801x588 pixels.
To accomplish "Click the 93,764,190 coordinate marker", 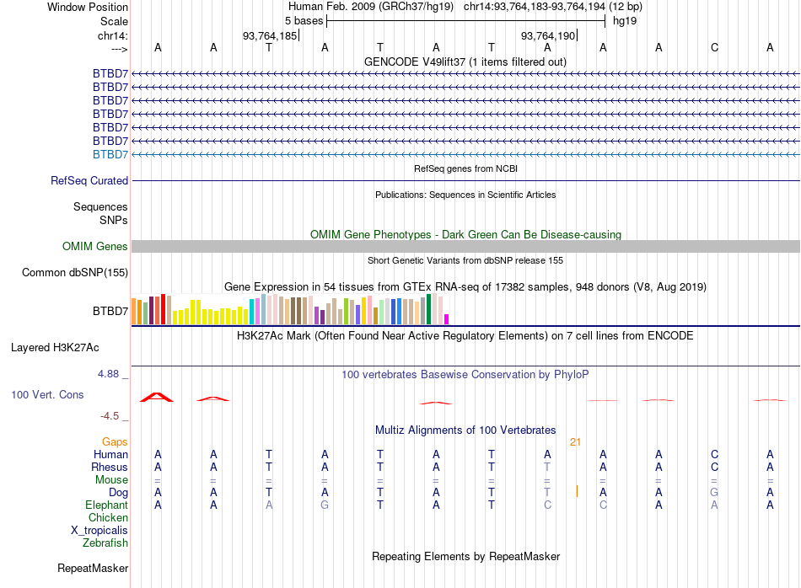I will (x=547, y=35).
